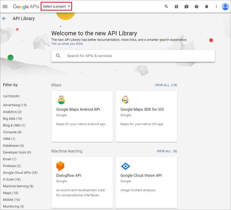
Task: Click 'Maps for your native Android app.' text
Action: point(81,124)
